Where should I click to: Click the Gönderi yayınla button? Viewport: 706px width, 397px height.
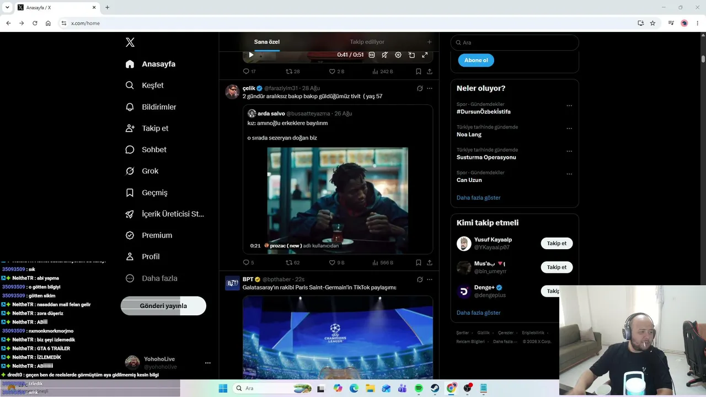[163, 306]
